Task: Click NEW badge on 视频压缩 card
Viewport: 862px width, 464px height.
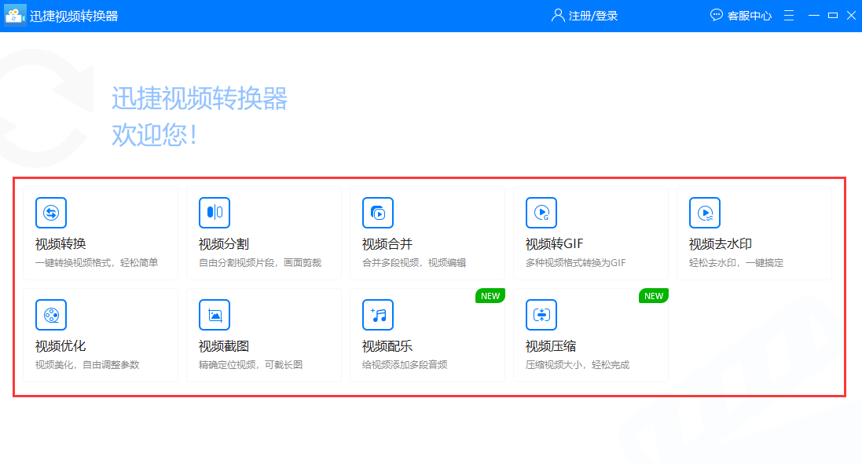Action: [x=653, y=296]
